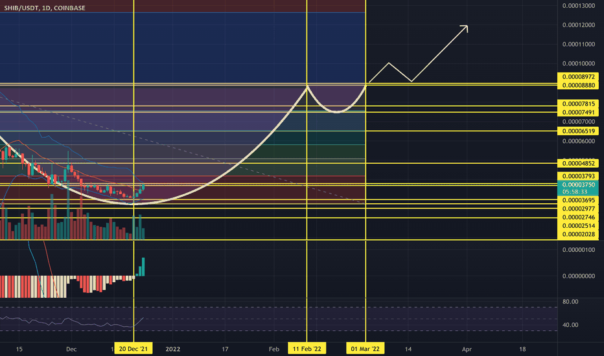The height and width of the screenshot is (356, 604).
Task: Click the yellow 0.00003793 price level tag
Action: 578,176
